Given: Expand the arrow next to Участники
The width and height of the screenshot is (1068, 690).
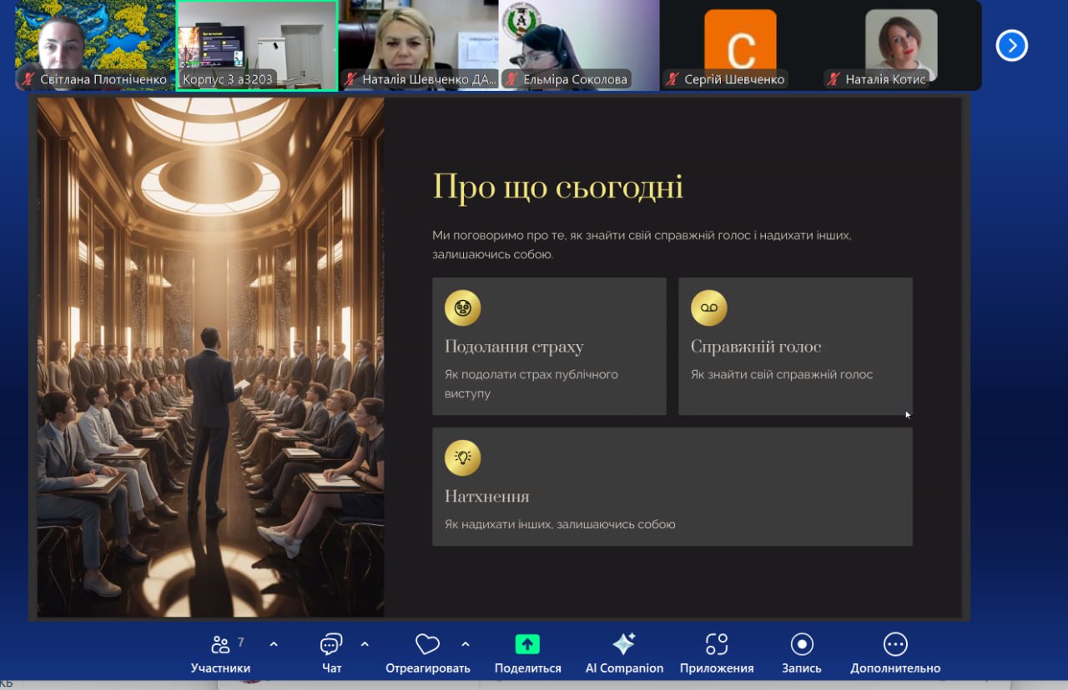Looking at the screenshot, I should pos(274,644).
